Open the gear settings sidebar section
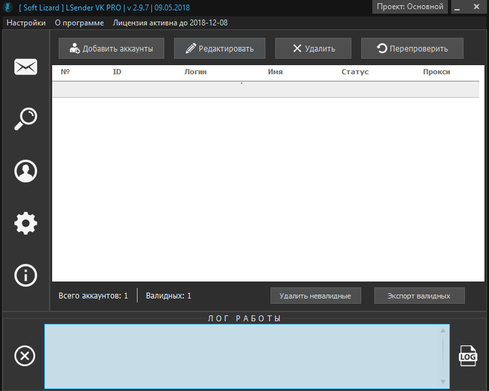Image resolution: width=489 pixels, height=391 pixels. [x=25, y=224]
